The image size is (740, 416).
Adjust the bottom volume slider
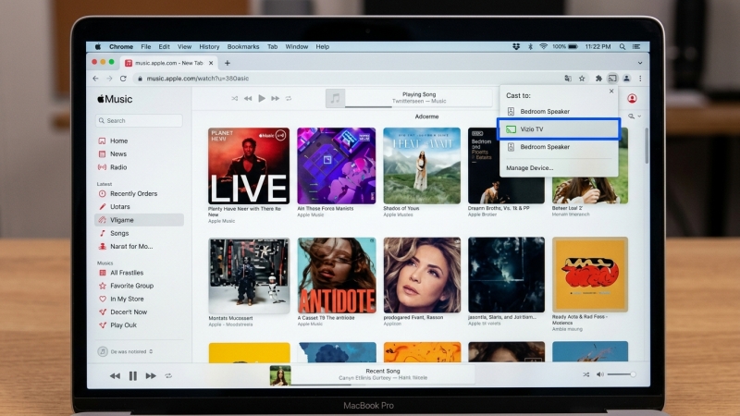621,374
